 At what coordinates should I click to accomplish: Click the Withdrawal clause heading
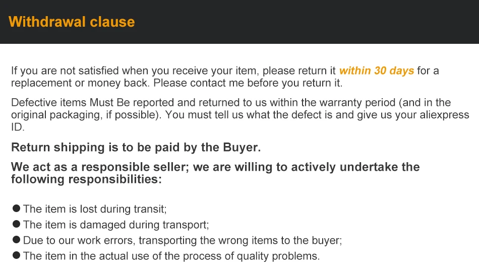[72, 22]
